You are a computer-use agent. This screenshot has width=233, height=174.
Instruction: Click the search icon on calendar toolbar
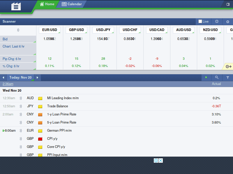[217, 77]
